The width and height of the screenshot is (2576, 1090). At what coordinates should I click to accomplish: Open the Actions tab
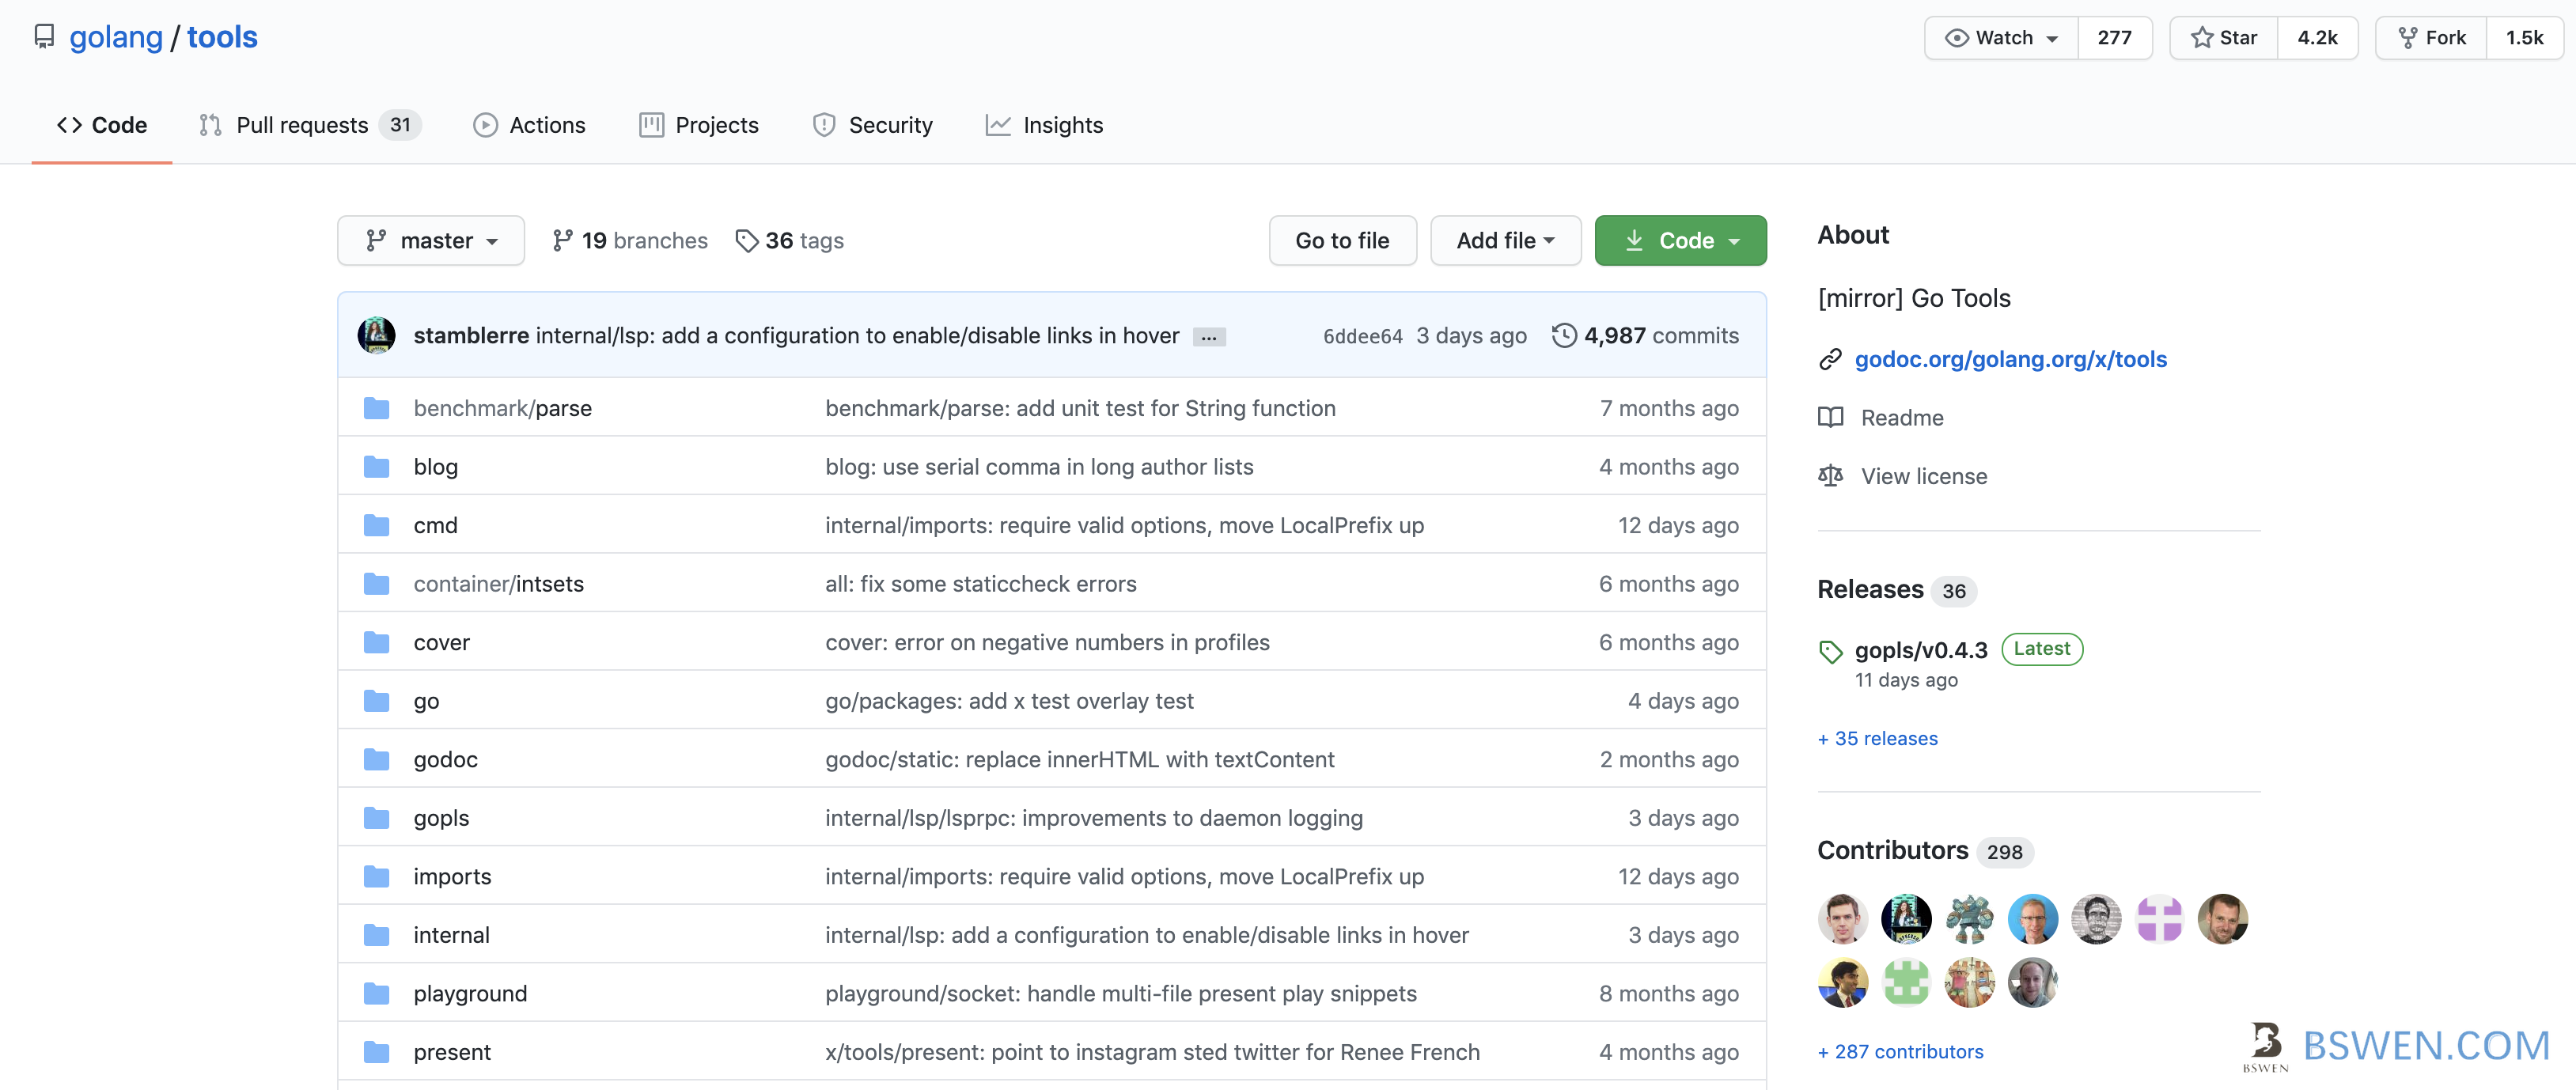click(529, 125)
